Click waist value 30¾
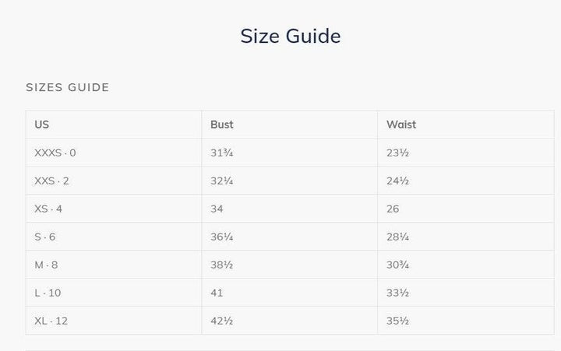Image resolution: width=561 pixels, height=351 pixels. (398, 265)
